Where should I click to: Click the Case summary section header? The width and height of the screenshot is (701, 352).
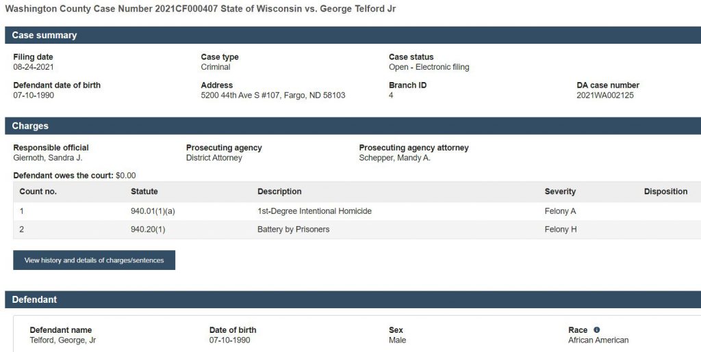coord(44,35)
